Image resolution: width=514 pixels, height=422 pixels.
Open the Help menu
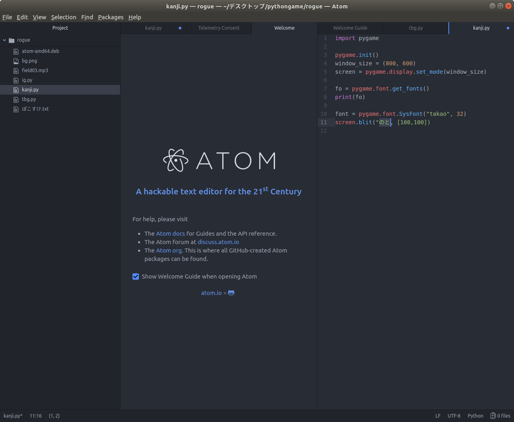tap(135, 17)
